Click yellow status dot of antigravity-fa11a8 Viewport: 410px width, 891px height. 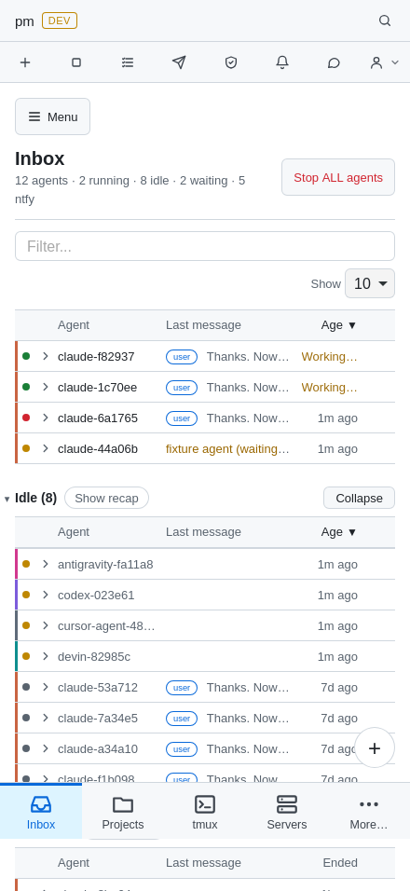point(26,564)
